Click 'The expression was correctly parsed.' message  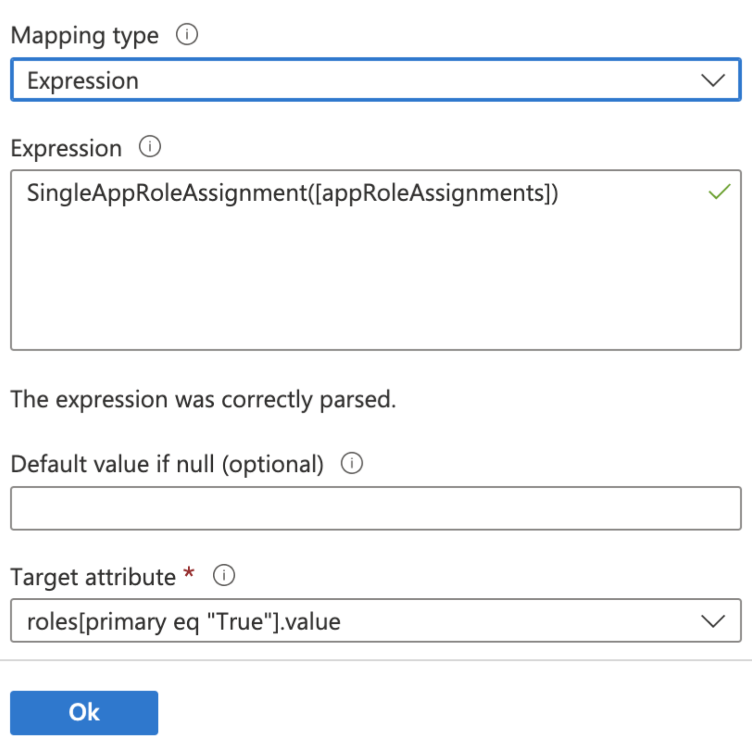click(x=204, y=399)
